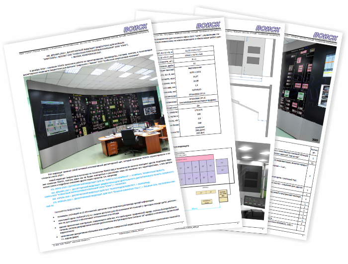Viewport: 348px width, 264px height.
Task: Open the grey rendered room image on third page
Action: point(253,180)
